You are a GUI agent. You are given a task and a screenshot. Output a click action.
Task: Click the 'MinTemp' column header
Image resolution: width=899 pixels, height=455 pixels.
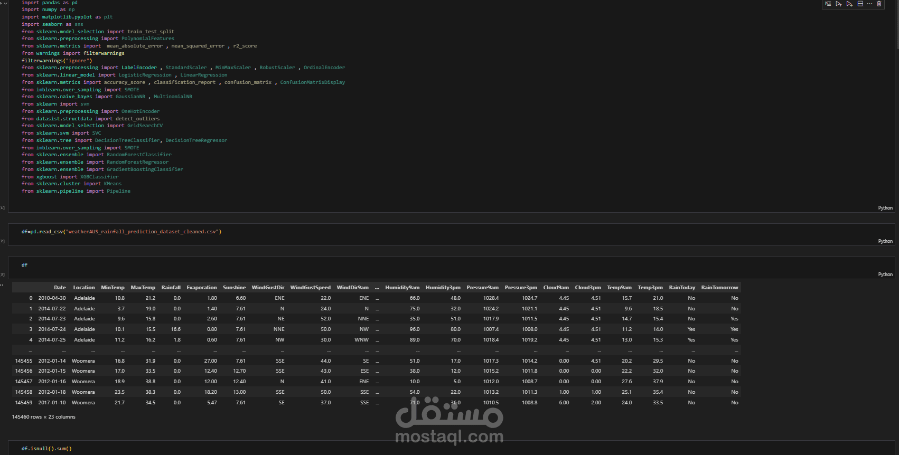[113, 288]
